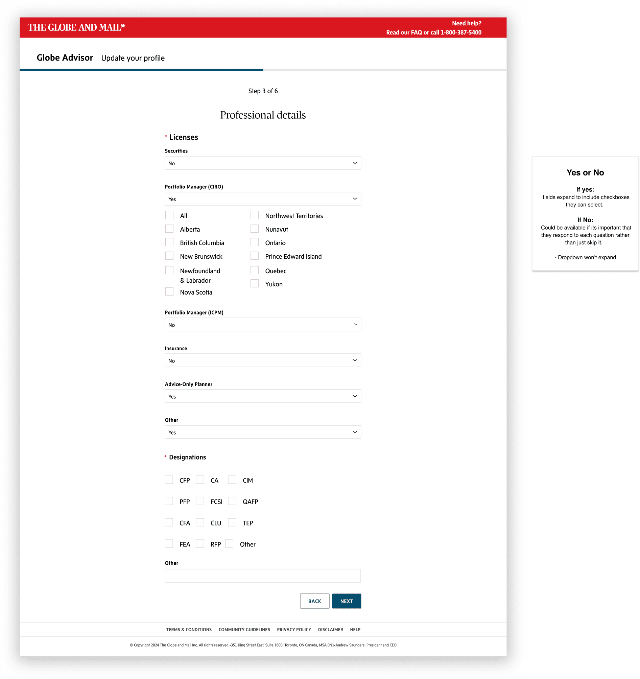Image resolution: width=640 pixels, height=679 pixels.
Task: Select the CLU designation checkbox
Action: click(200, 522)
